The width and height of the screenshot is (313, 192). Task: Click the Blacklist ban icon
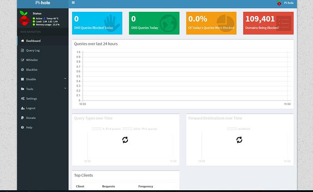coord(22,70)
